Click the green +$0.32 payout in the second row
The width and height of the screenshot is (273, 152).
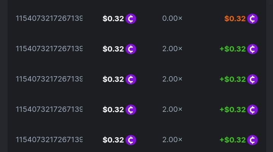[232, 49]
